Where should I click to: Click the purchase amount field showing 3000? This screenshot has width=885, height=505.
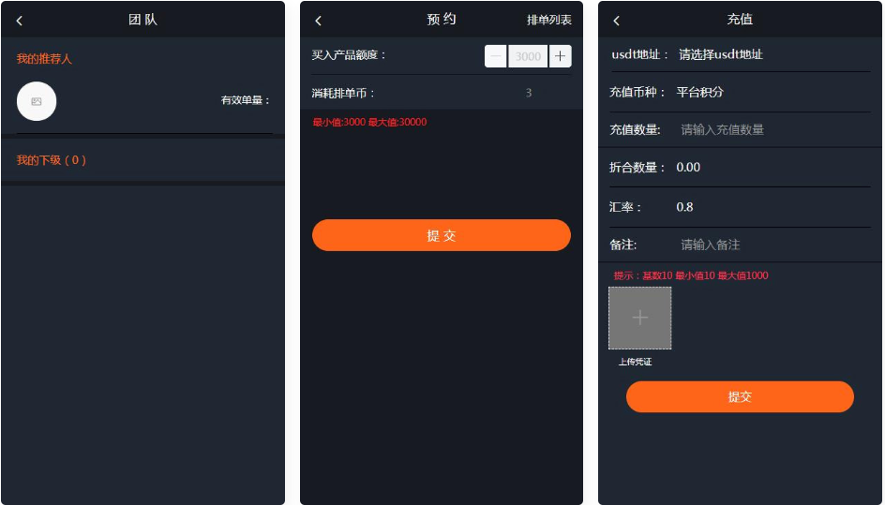click(528, 56)
